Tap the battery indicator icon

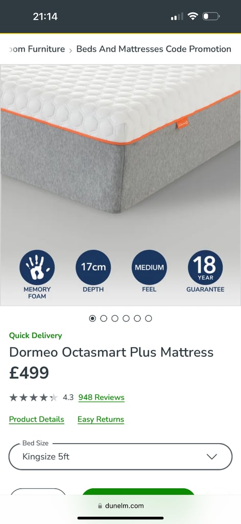[x=211, y=16]
